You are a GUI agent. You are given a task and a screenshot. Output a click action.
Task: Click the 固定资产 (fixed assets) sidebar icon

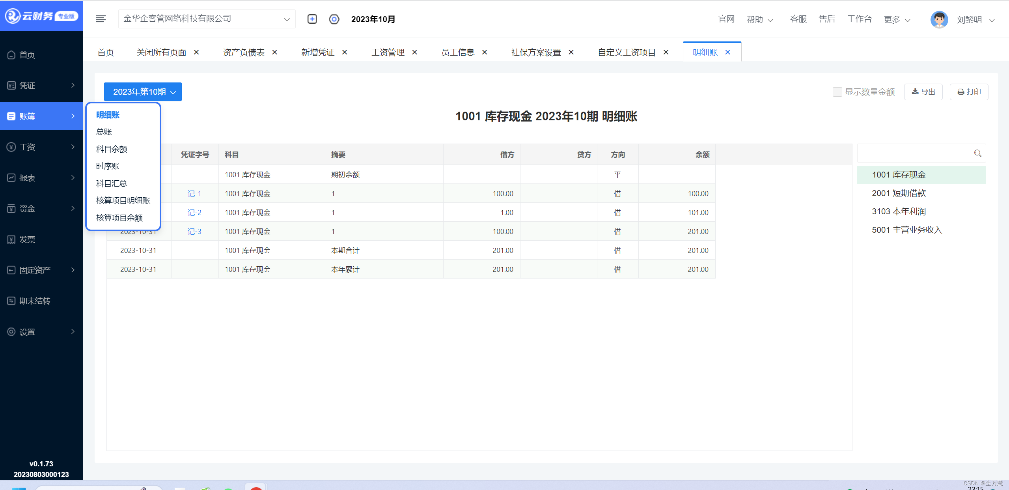pos(11,269)
